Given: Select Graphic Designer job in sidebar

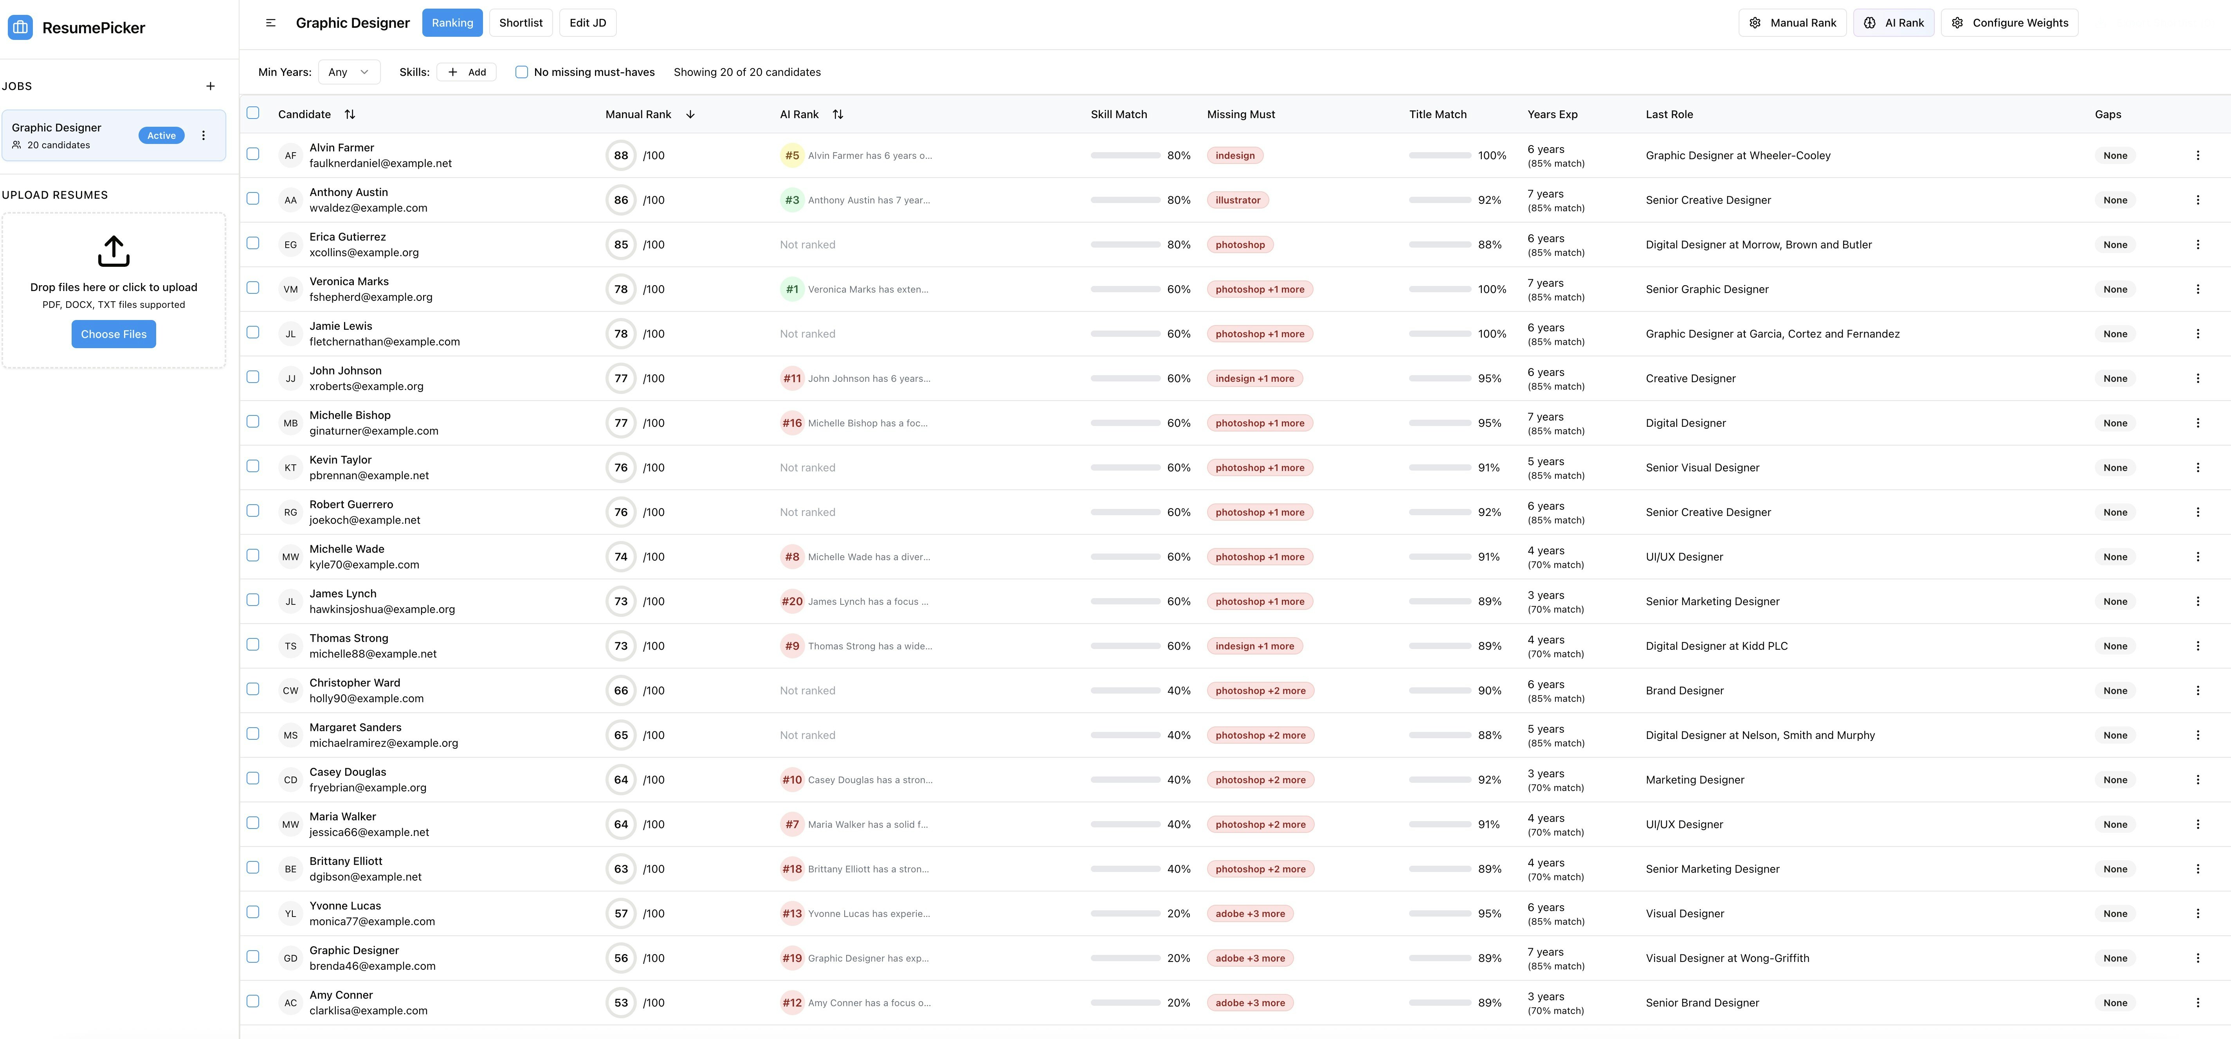Looking at the screenshot, I should coord(114,135).
